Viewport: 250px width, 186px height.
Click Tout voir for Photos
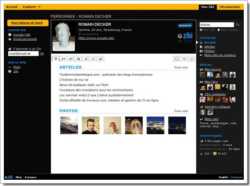[x=181, y=111]
